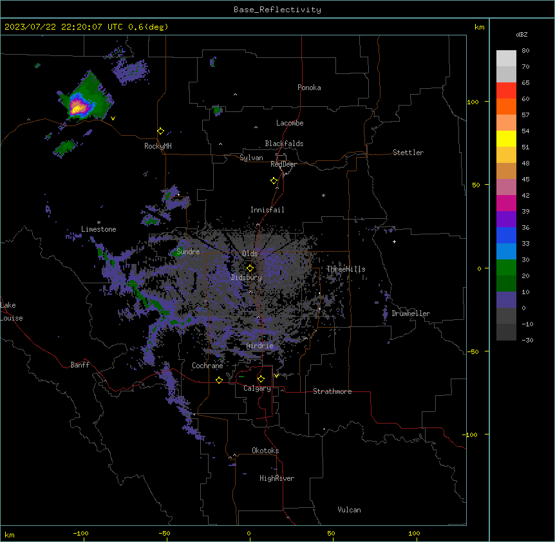Click the Limestone label
The width and height of the screenshot is (555, 542).
point(99,229)
